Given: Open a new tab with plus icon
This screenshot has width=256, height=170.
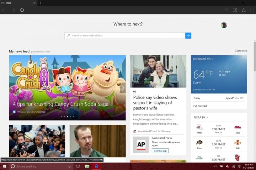Looking at the screenshot, I should pyautogui.click(x=41, y=3).
